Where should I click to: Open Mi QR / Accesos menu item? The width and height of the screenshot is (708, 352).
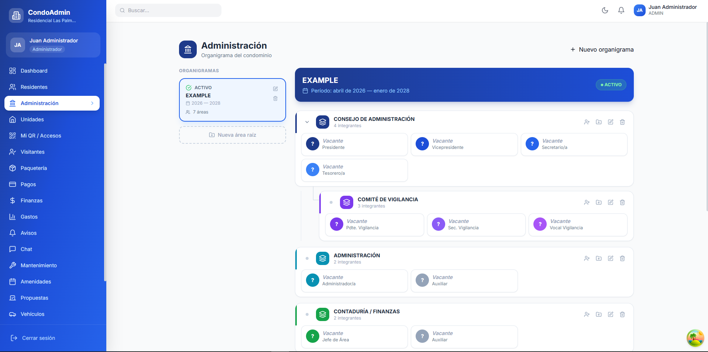click(x=41, y=136)
